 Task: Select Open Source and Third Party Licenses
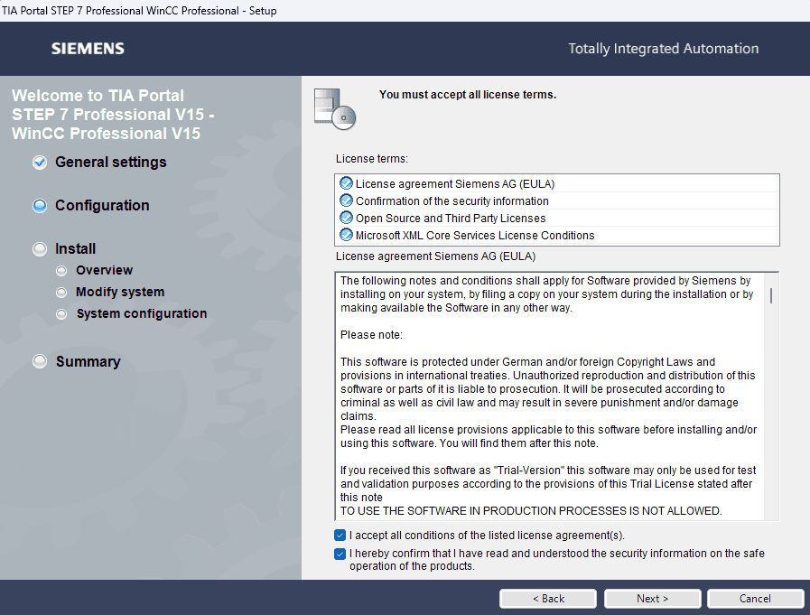point(450,219)
